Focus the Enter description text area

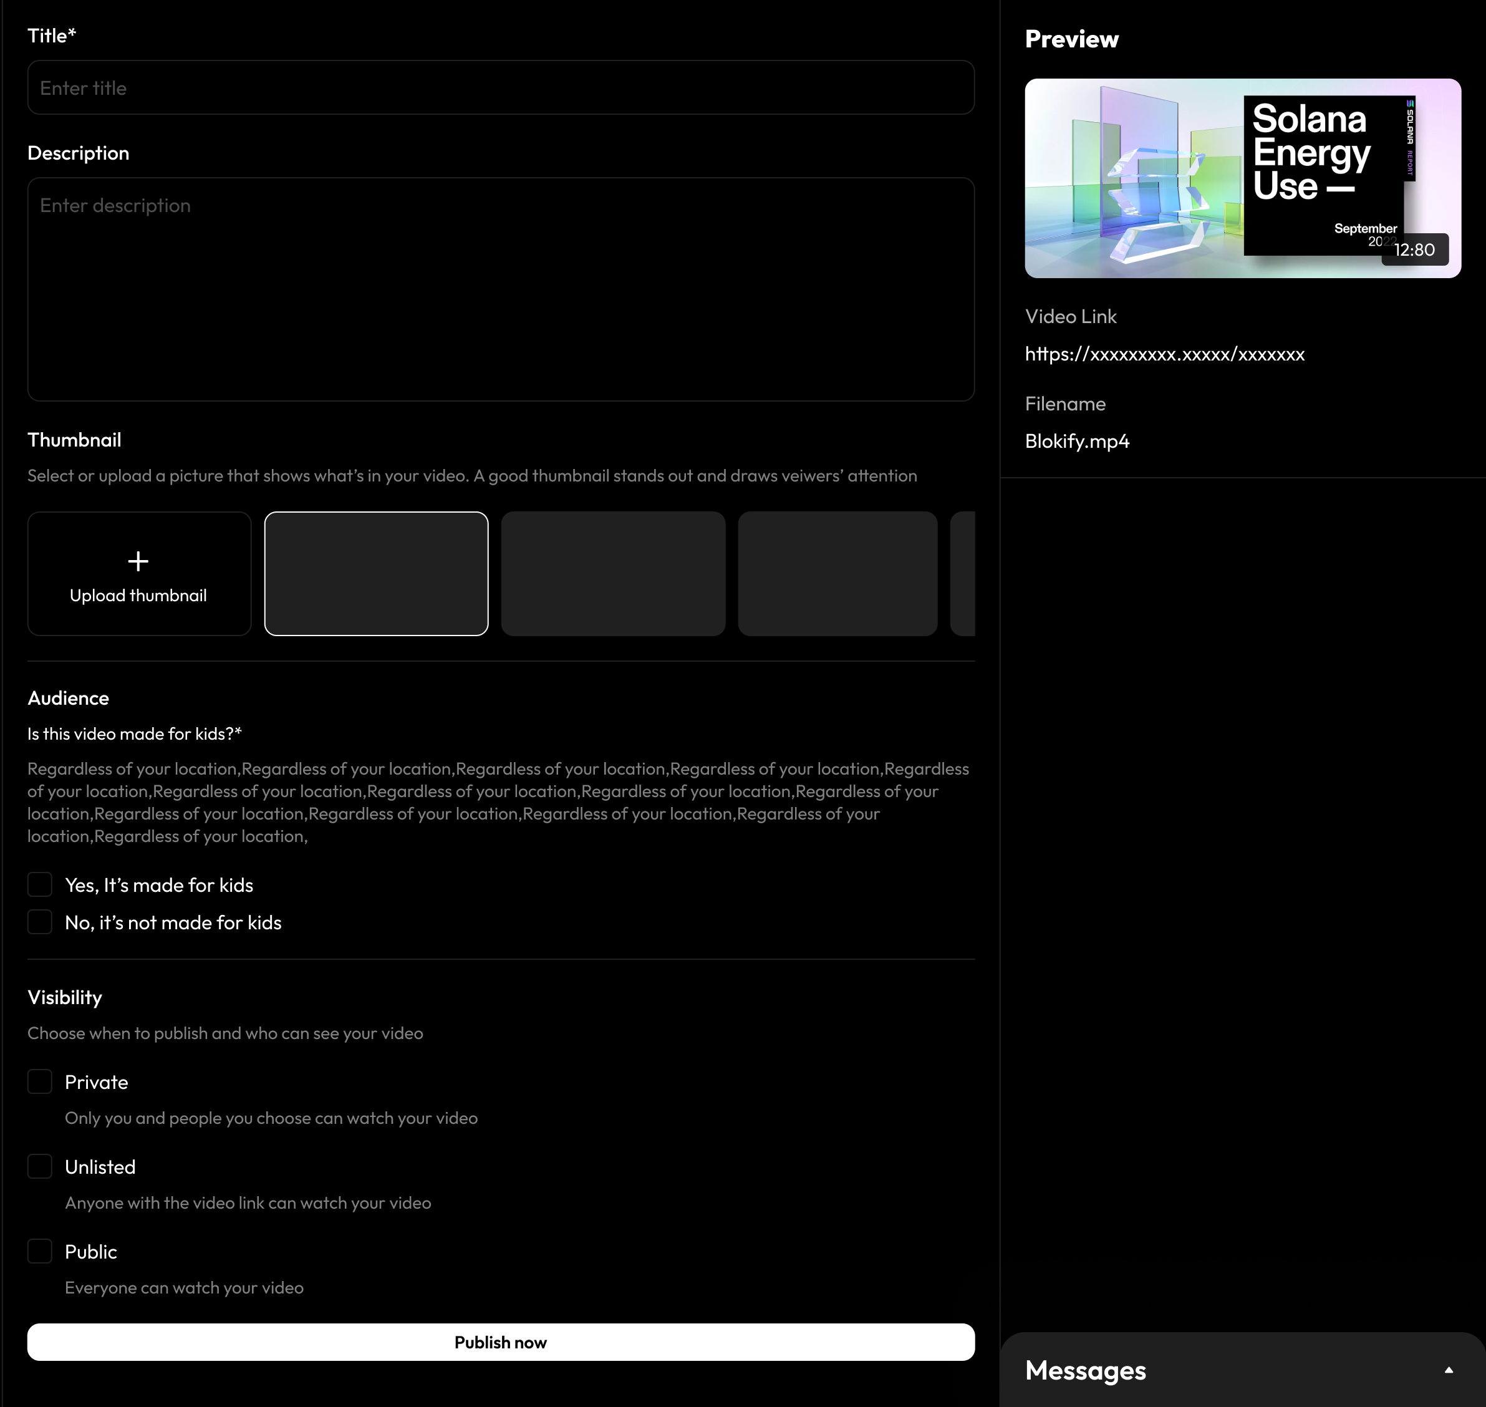pos(501,289)
